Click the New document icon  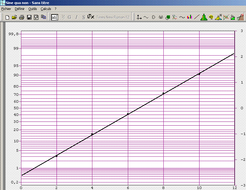coord(7,17)
